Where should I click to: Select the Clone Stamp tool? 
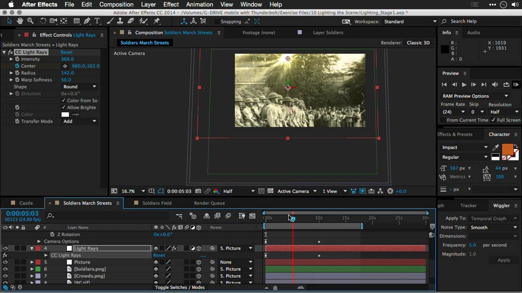(120, 21)
